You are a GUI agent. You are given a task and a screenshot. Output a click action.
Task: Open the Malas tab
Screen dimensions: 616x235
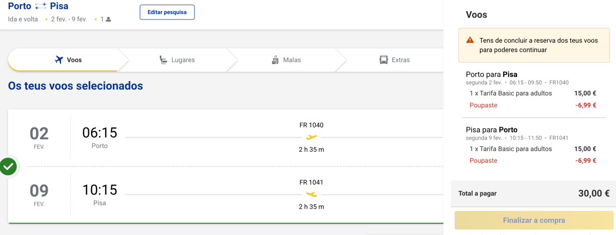click(x=286, y=60)
